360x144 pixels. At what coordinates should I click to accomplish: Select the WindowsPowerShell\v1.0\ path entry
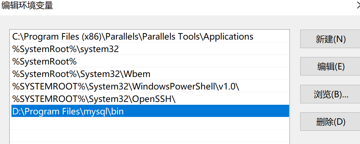pyautogui.click(x=150, y=86)
